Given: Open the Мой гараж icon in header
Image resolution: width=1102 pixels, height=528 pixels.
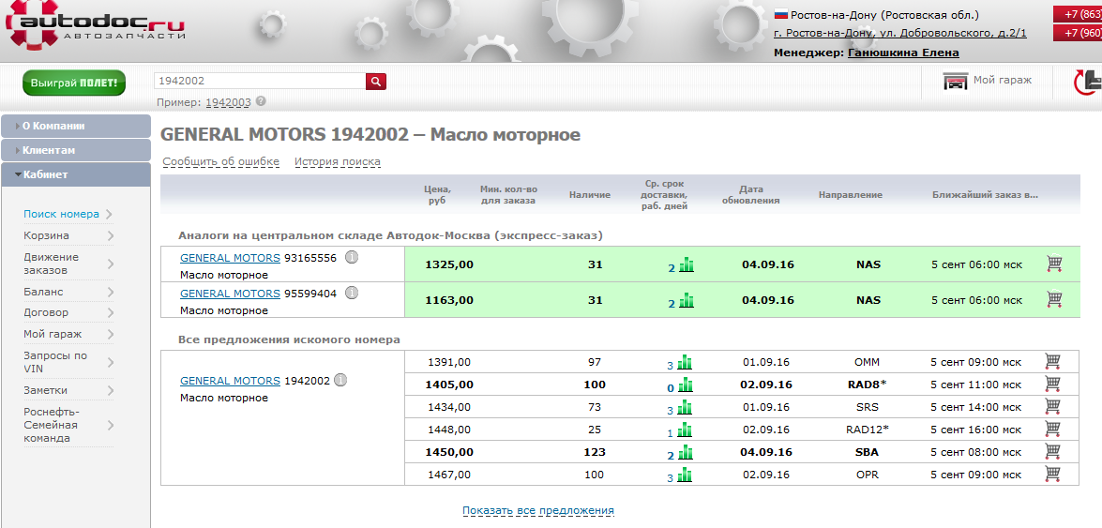Looking at the screenshot, I should (x=956, y=82).
